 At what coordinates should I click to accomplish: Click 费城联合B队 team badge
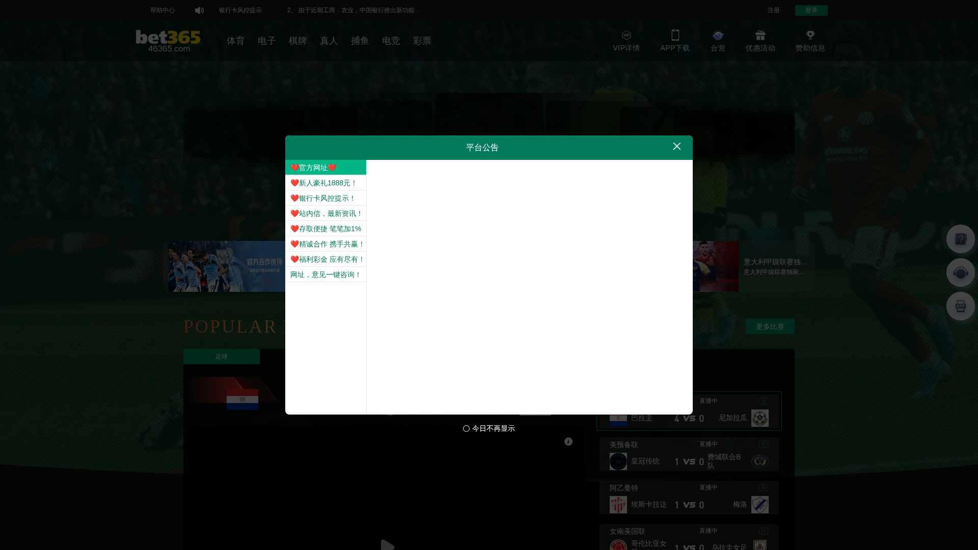(x=759, y=461)
